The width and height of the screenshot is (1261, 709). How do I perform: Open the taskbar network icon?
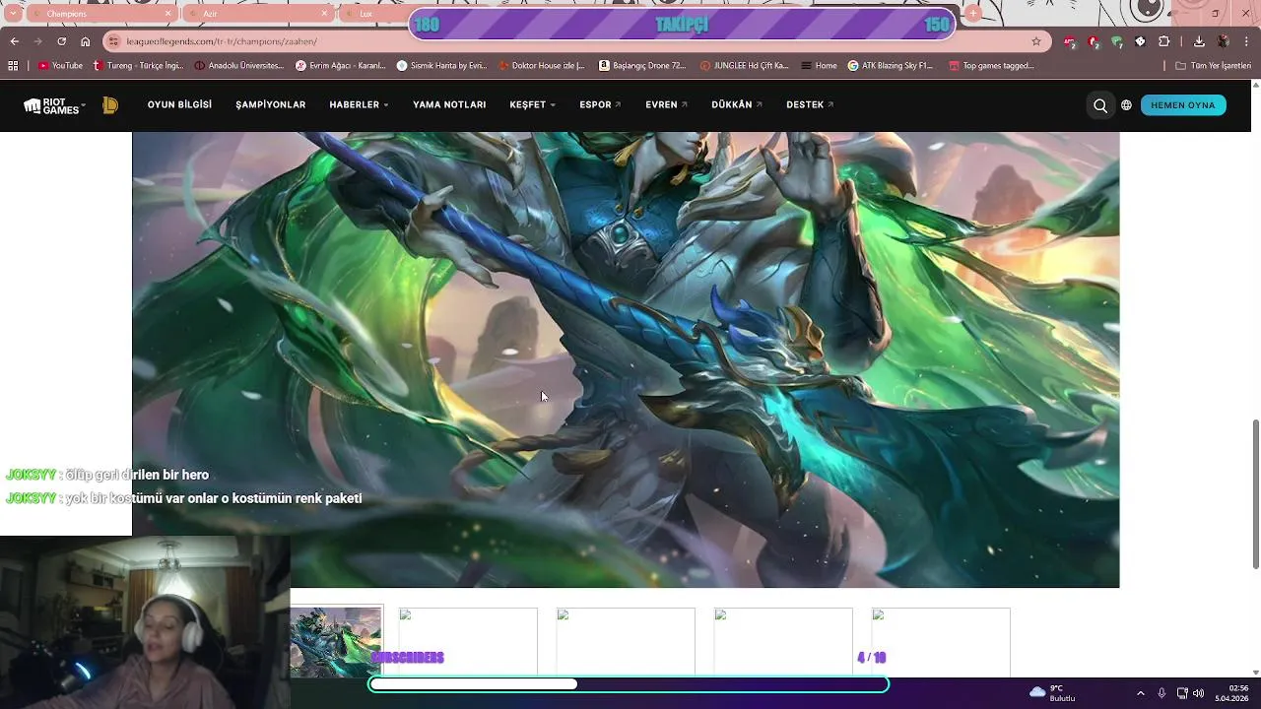(x=1182, y=693)
